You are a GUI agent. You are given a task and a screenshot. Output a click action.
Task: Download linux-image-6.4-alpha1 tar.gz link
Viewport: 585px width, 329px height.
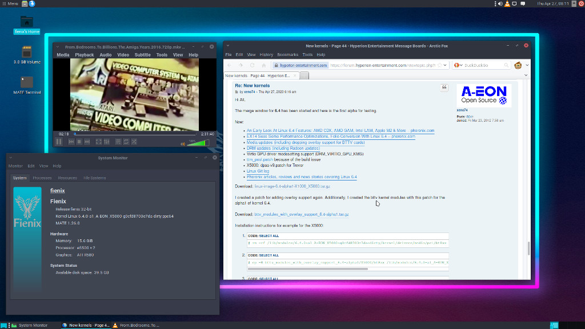pyautogui.click(x=292, y=186)
